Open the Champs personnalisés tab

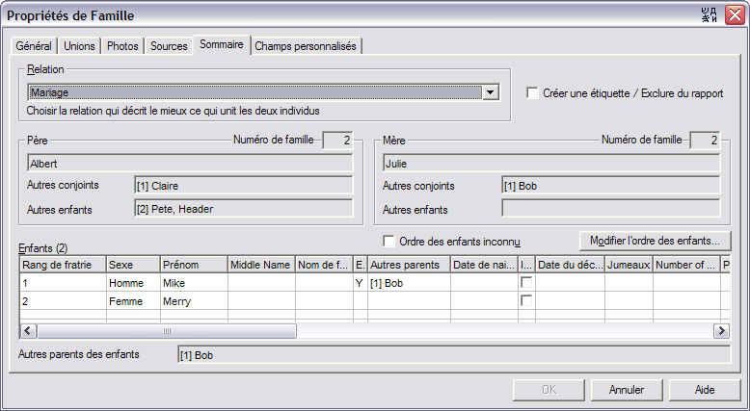pyautogui.click(x=306, y=46)
